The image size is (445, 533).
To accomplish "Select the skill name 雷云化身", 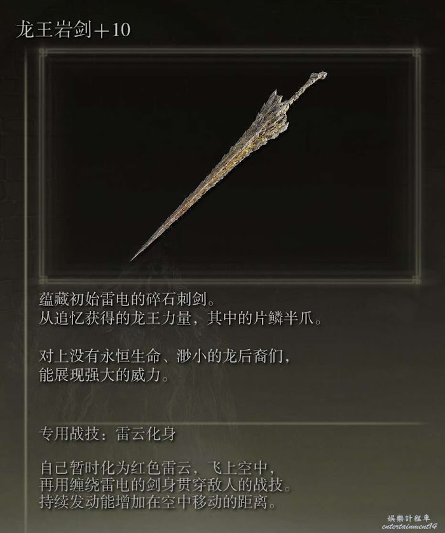I will click(146, 434).
